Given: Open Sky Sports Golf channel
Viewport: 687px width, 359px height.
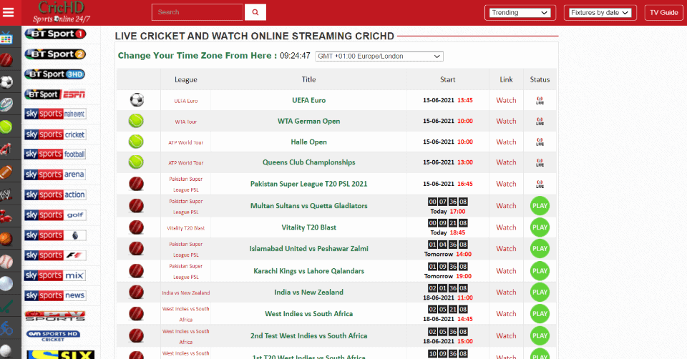Looking at the screenshot, I should [55, 215].
